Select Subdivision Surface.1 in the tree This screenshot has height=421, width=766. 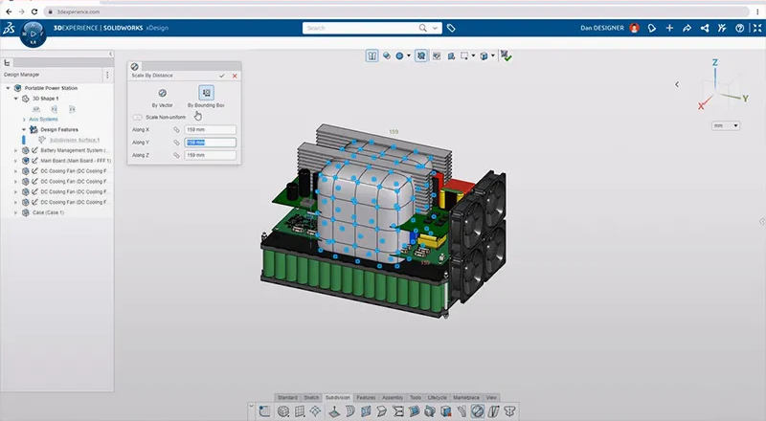coord(75,140)
